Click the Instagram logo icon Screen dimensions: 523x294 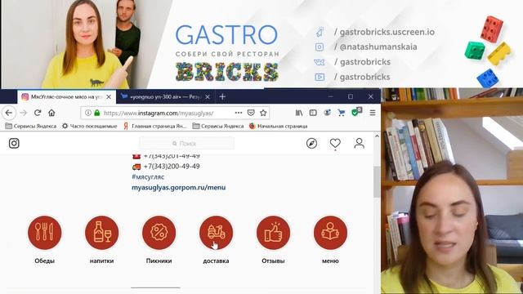coord(14,144)
